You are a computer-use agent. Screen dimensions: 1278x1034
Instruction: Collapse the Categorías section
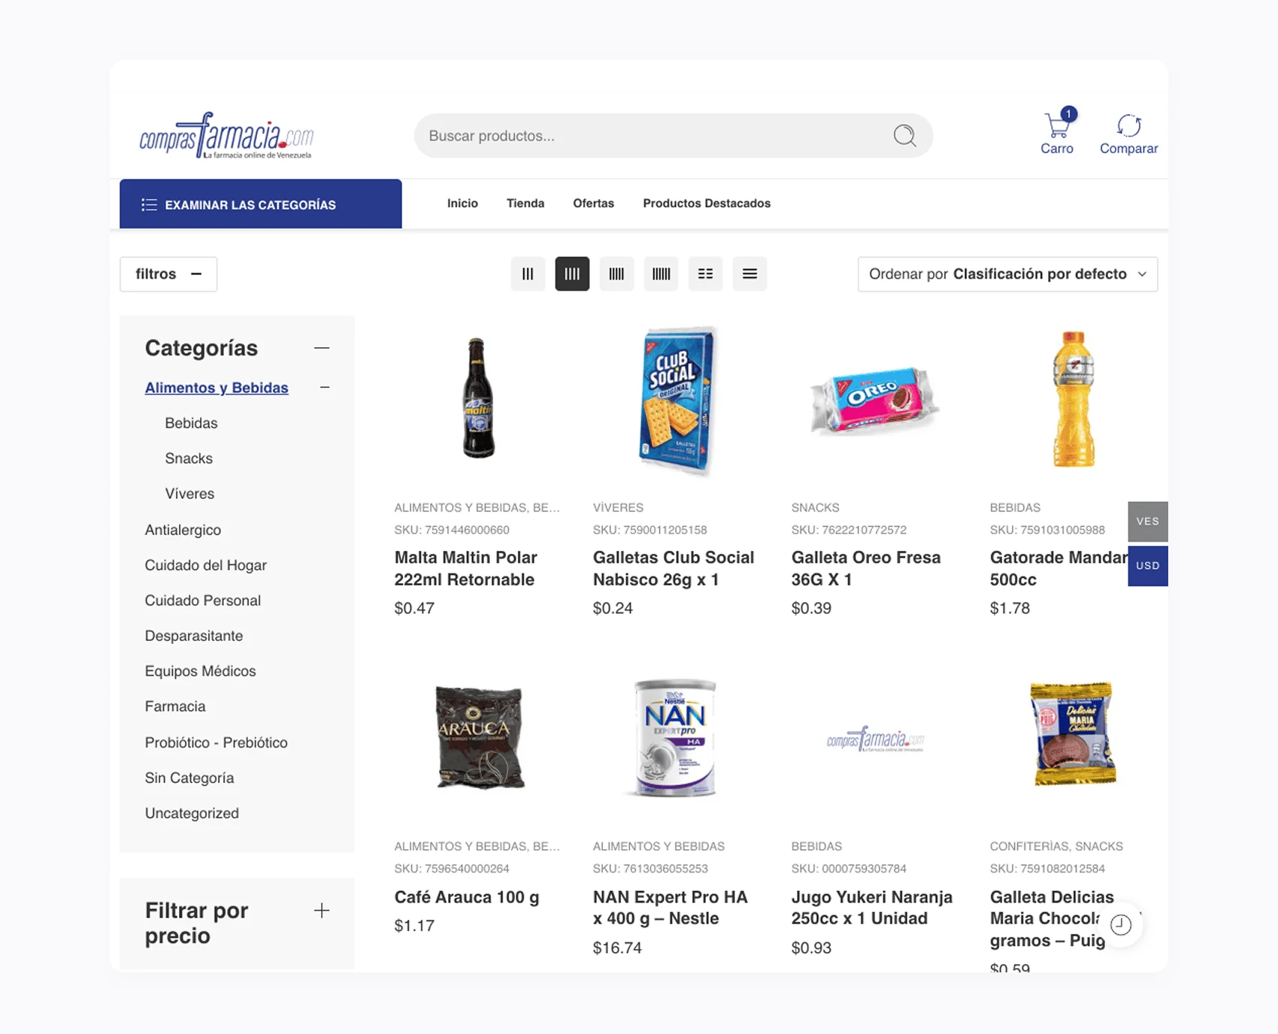pos(322,348)
